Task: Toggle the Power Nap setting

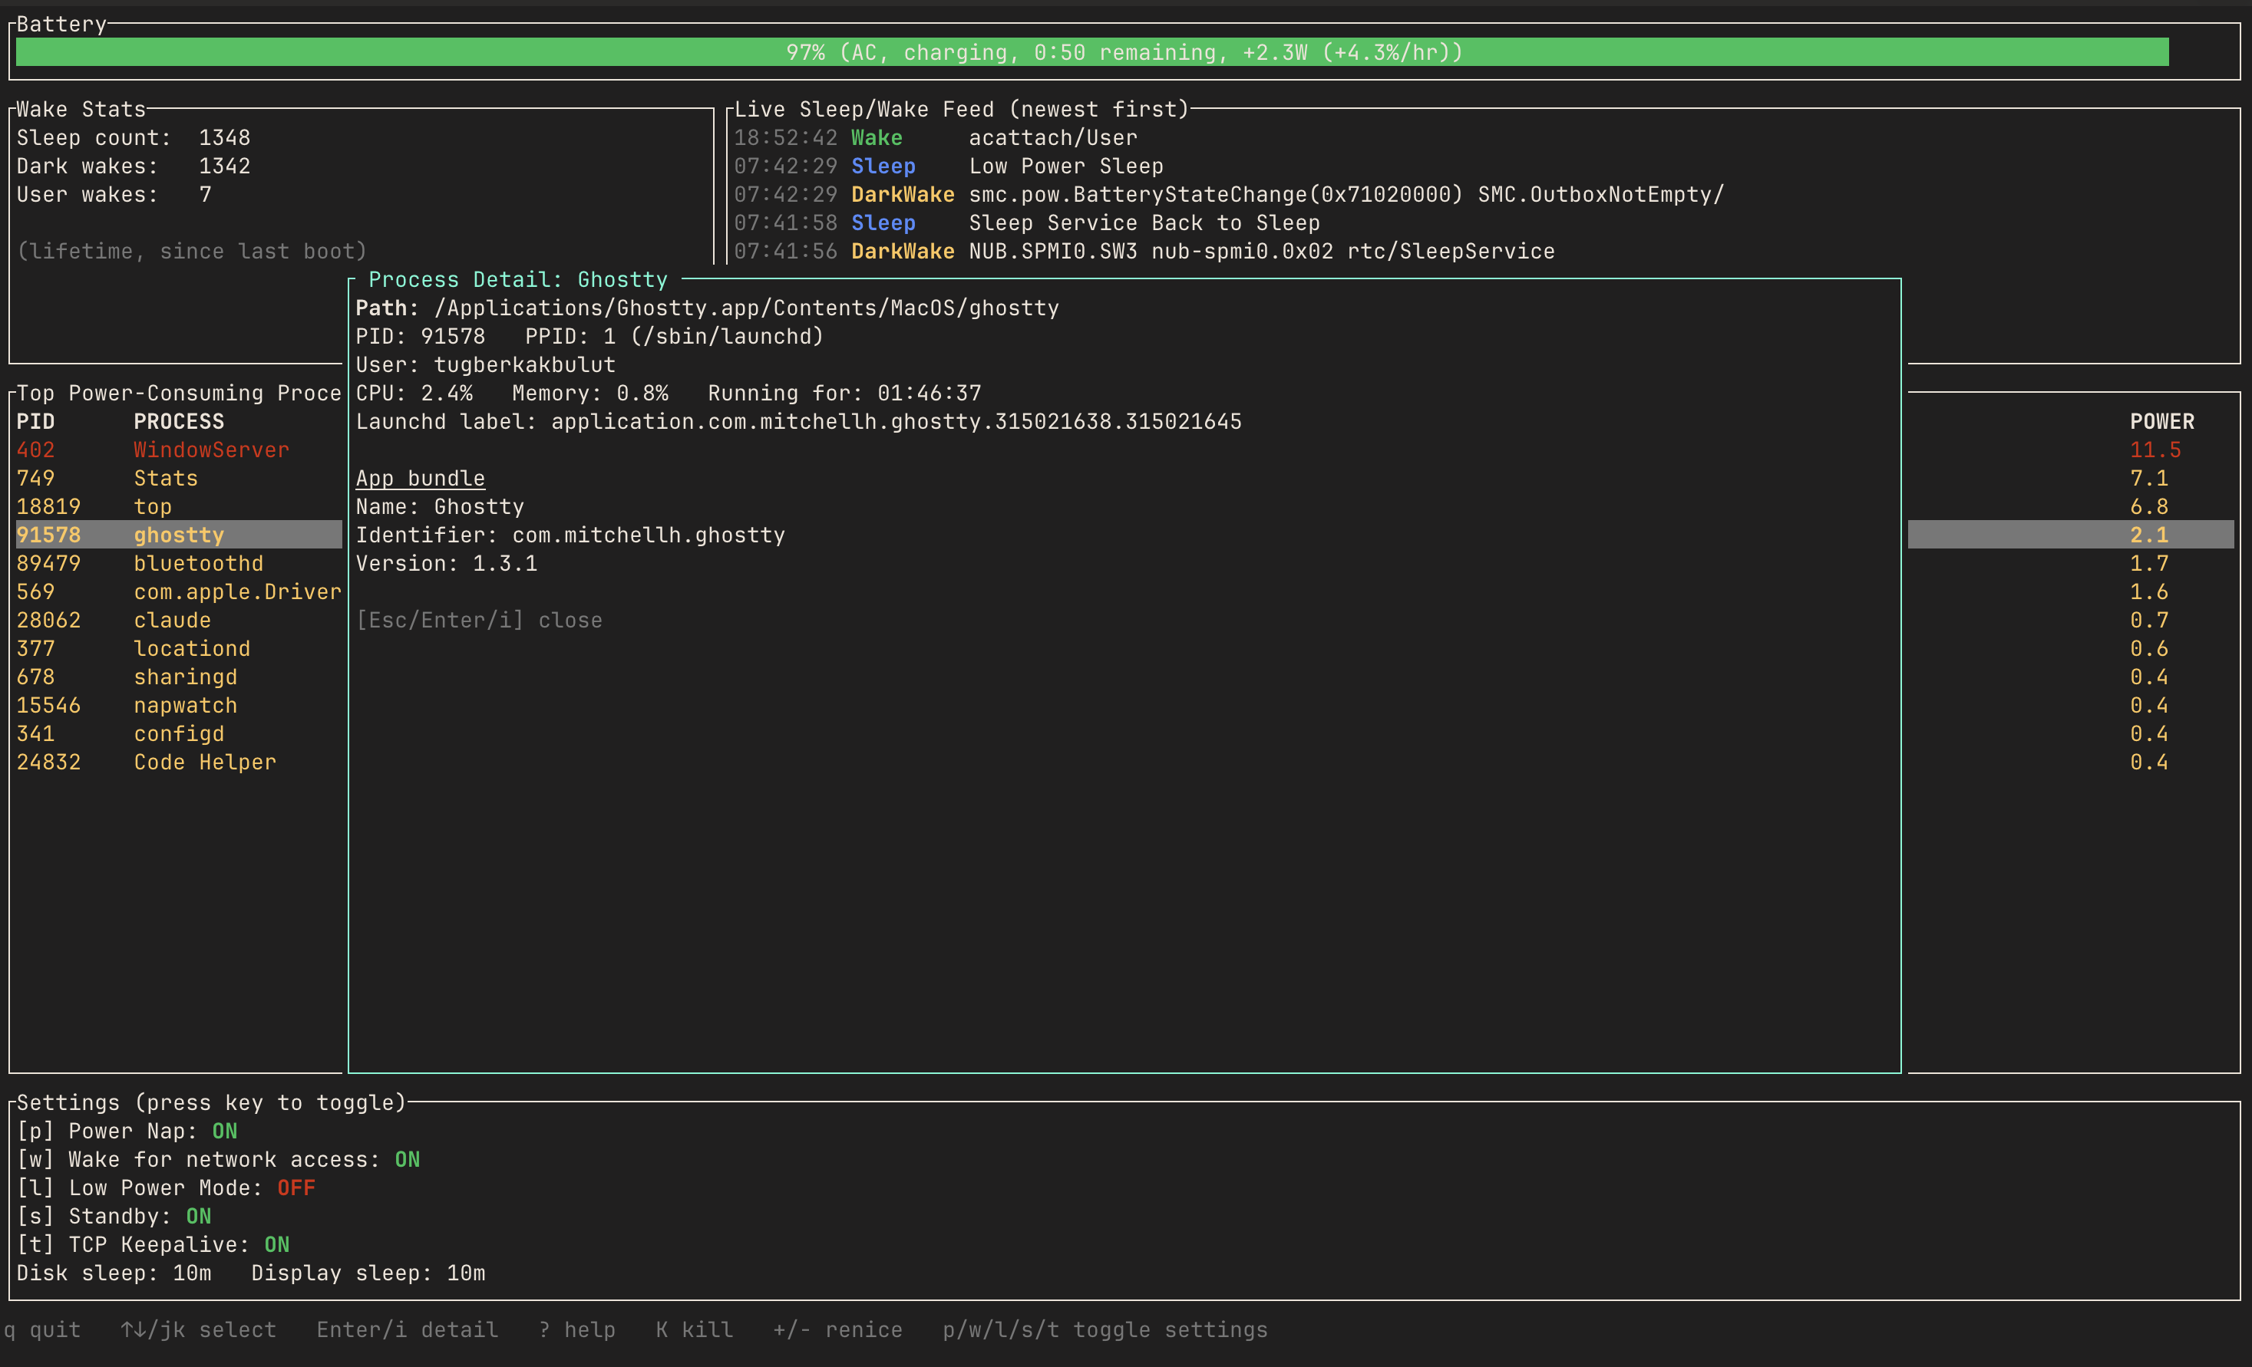Action: [127, 1131]
